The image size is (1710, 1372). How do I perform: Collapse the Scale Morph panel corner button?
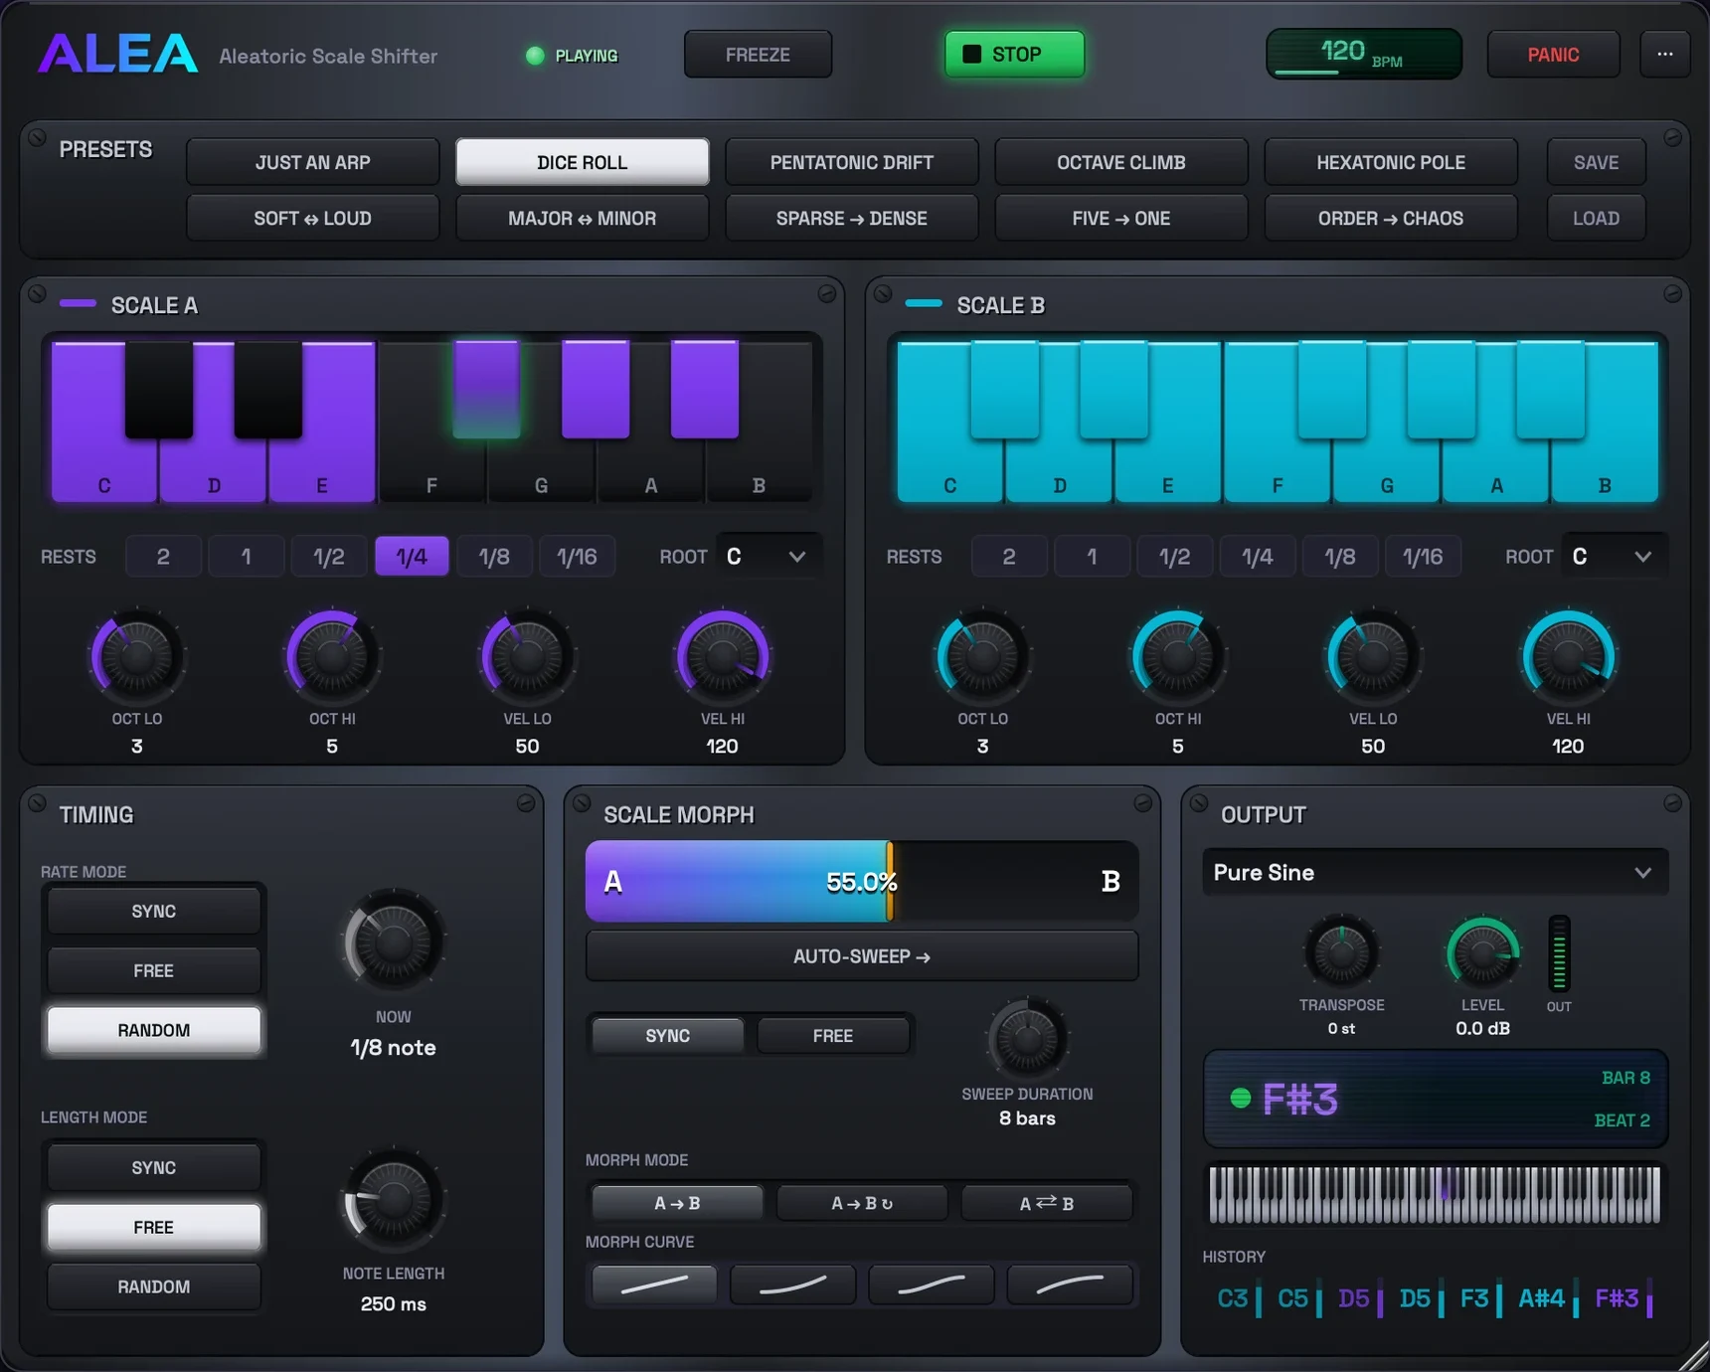click(x=1142, y=803)
